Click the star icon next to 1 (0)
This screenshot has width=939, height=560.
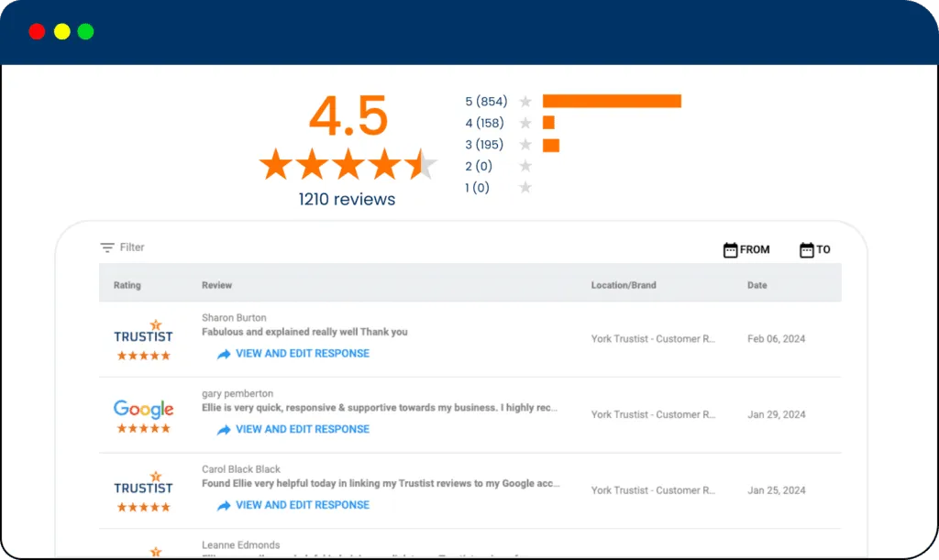pos(525,187)
